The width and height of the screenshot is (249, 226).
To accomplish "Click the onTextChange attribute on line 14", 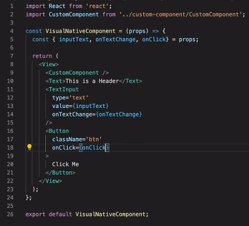I will point(97,114).
